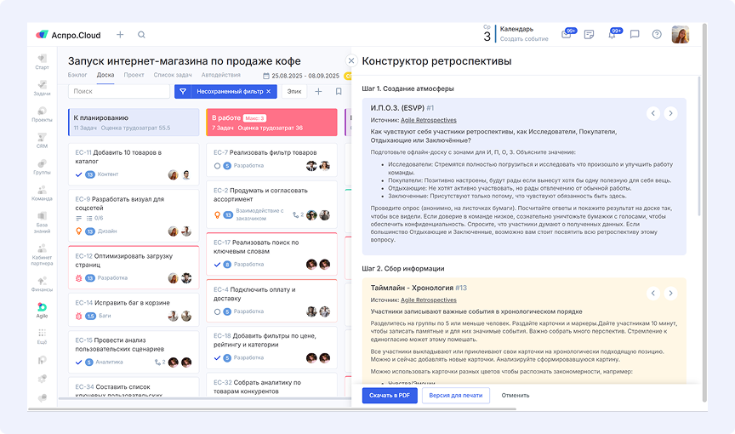
Task: Open the help question mark icon
Action: click(657, 35)
